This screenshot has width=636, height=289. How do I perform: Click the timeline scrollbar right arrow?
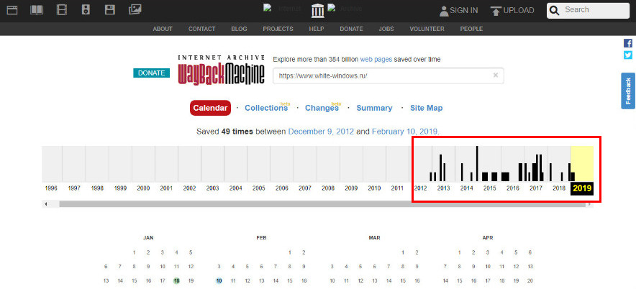point(589,204)
